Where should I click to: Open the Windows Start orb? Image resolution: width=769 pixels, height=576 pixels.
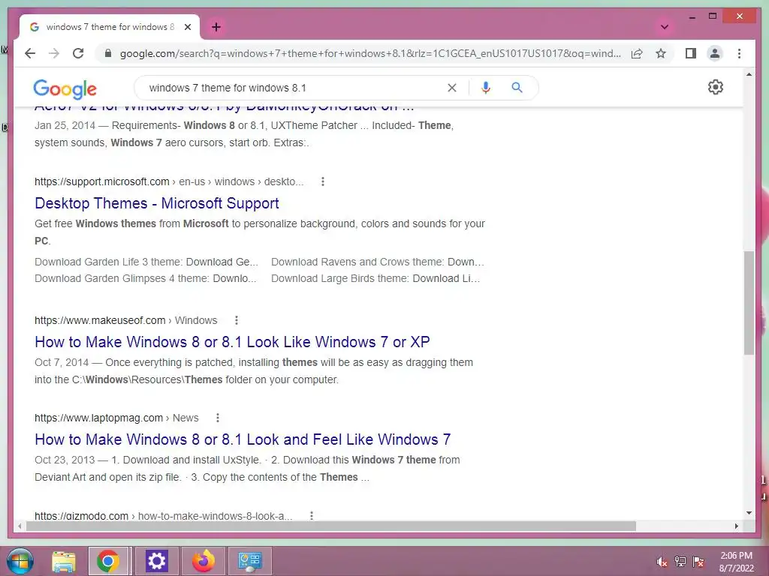pos(20,561)
